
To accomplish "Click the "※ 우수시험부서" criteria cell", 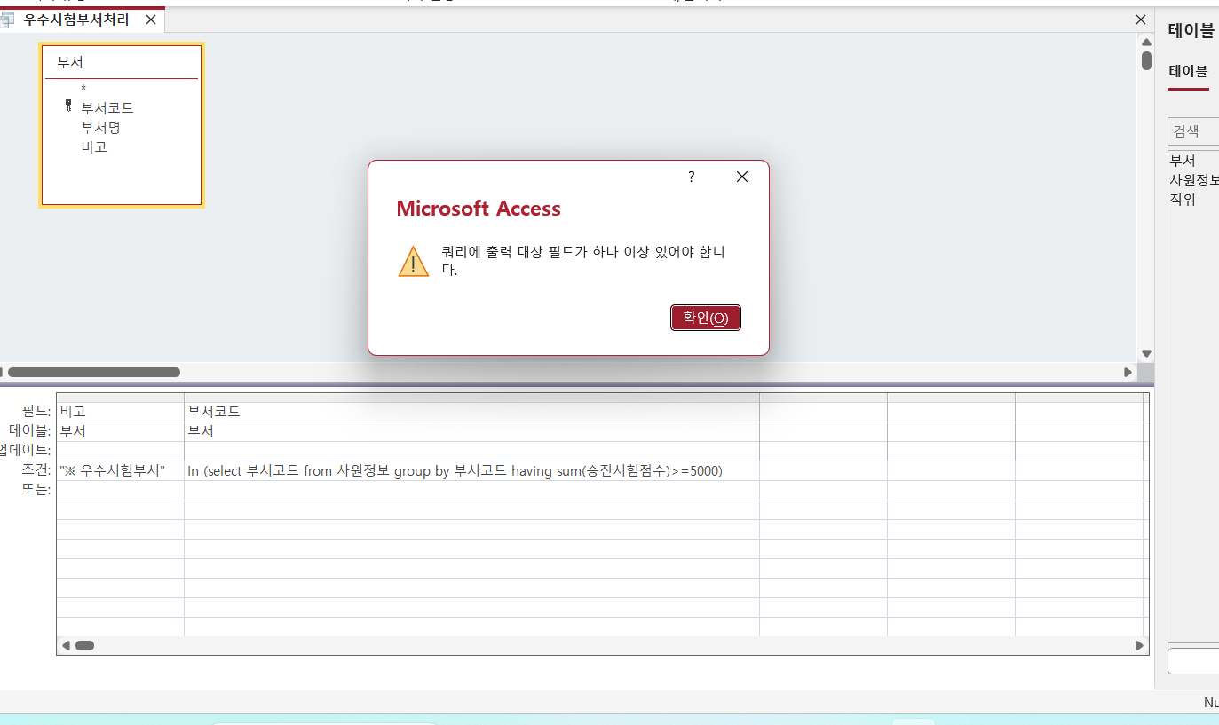I will point(119,471).
